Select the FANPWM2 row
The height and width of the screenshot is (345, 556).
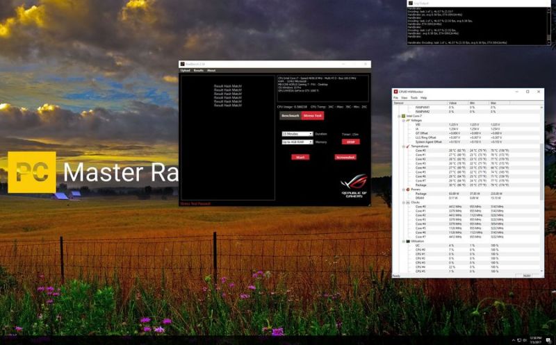(x=468, y=112)
